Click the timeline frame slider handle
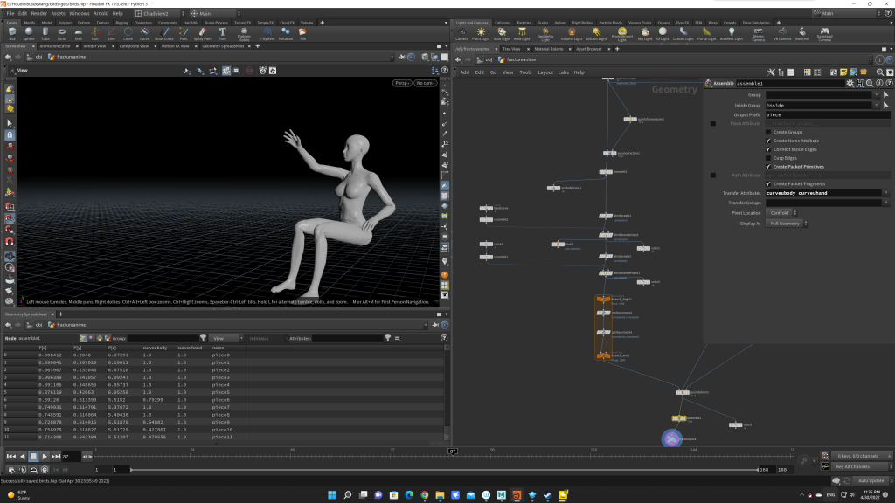 click(453, 452)
